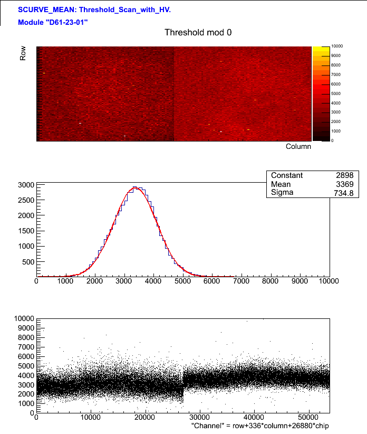Image resolution: width=367 pixels, height=434 pixels.
Task: Click the 'Row' axis label
Action: (23, 53)
